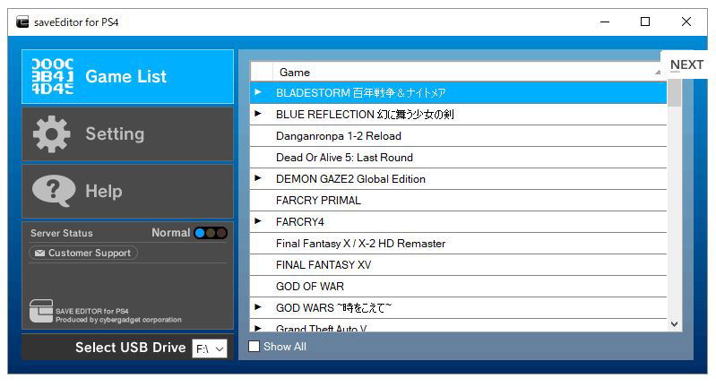Image resolution: width=716 pixels, height=387 pixels.
Task: Click the gear icon next to Setting
Action: (x=51, y=134)
